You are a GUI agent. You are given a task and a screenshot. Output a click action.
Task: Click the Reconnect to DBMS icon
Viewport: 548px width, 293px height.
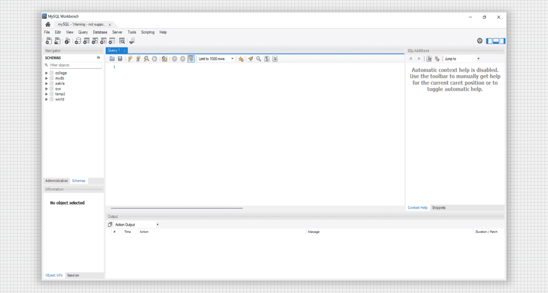coord(132,41)
